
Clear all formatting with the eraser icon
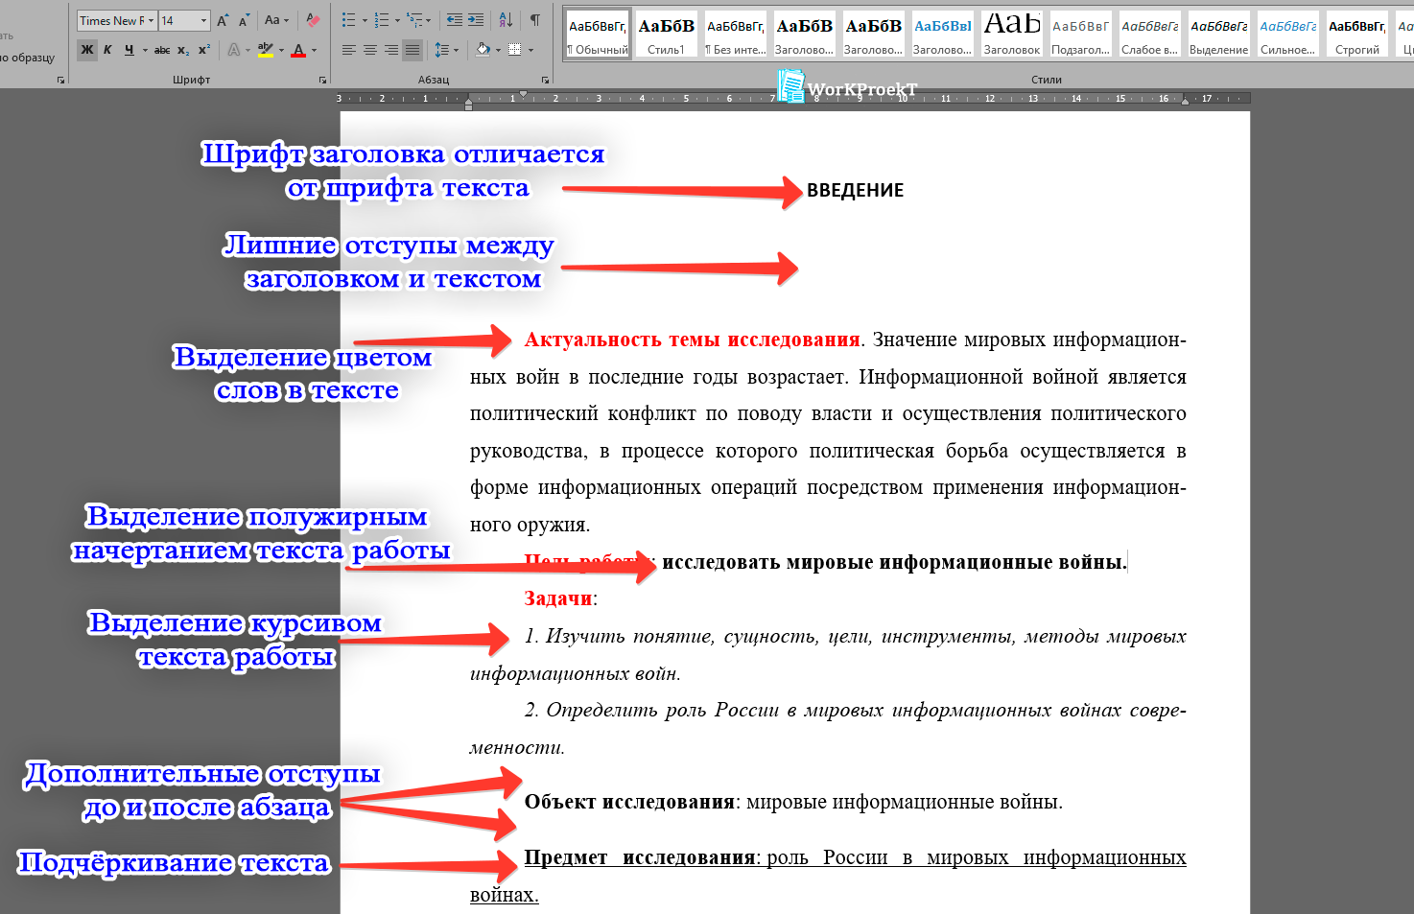pos(311,18)
